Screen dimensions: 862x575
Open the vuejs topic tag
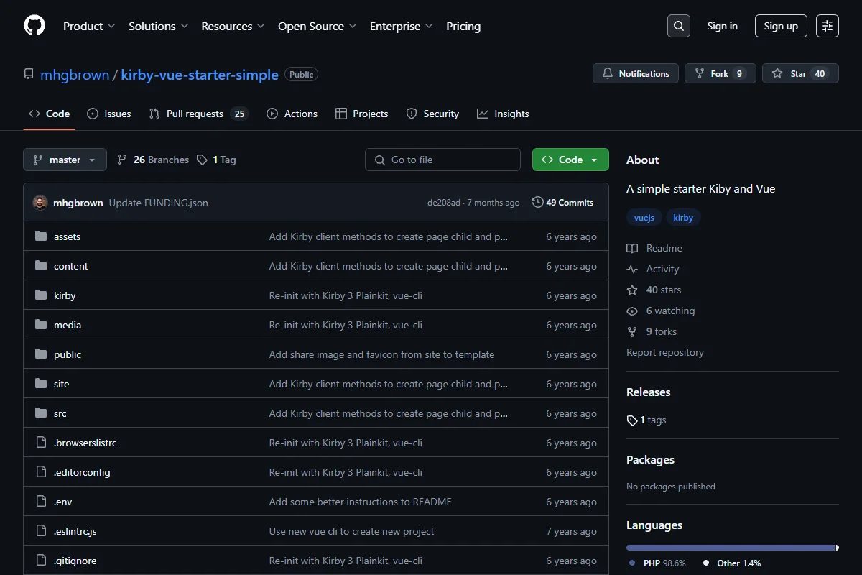(644, 217)
